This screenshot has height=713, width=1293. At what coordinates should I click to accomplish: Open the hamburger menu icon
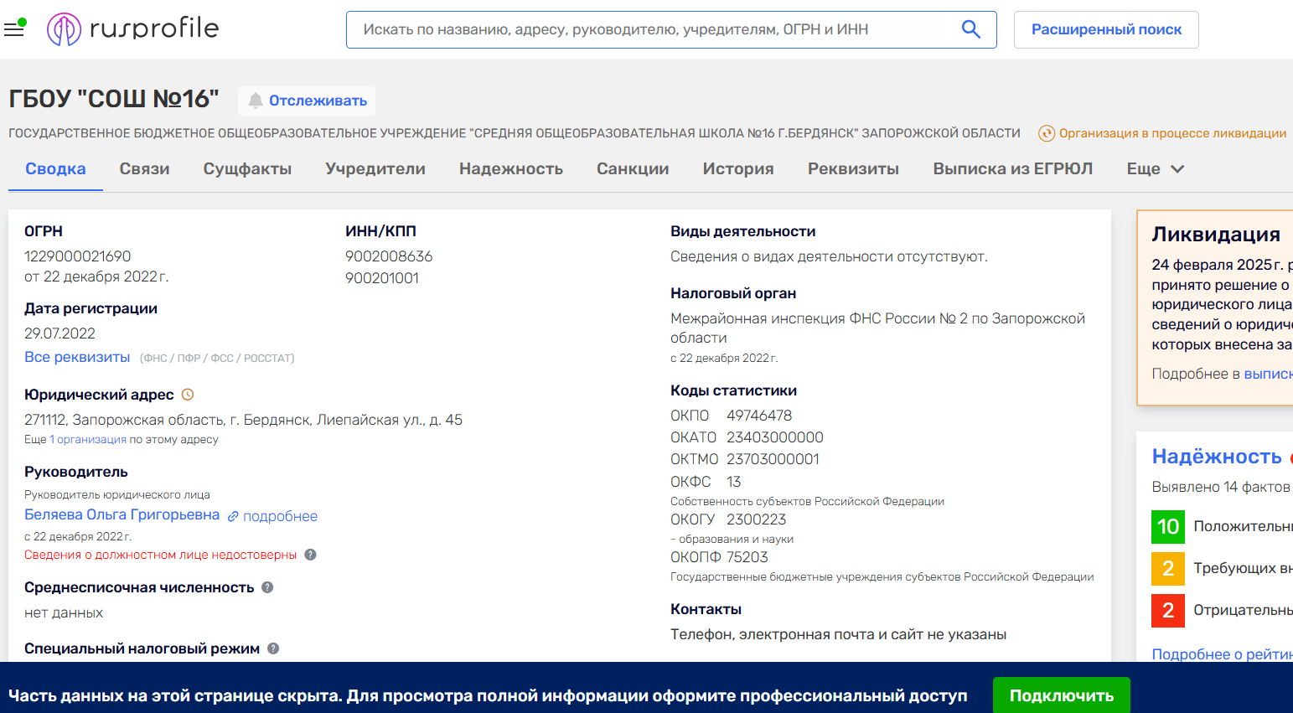click(14, 29)
